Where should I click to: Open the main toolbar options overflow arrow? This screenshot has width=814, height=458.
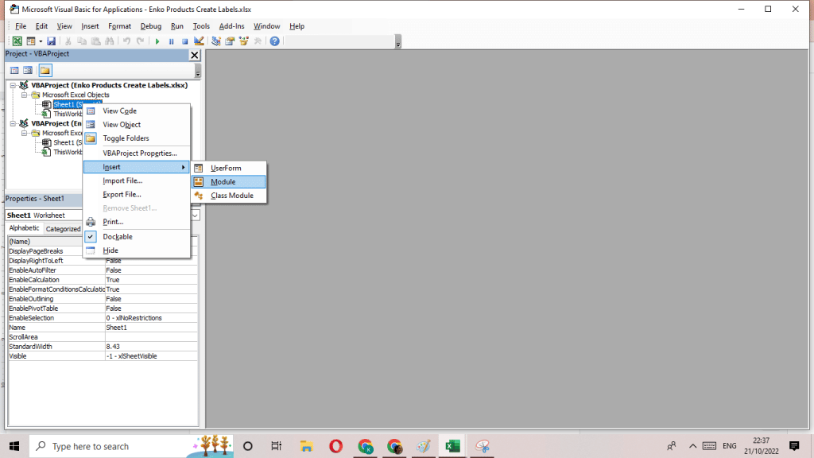(398, 42)
